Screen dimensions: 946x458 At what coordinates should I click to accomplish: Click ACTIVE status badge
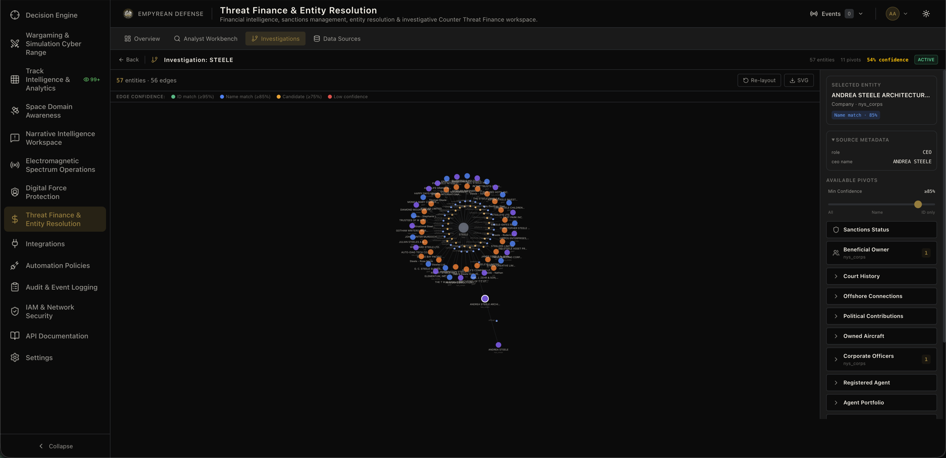tap(926, 60)
